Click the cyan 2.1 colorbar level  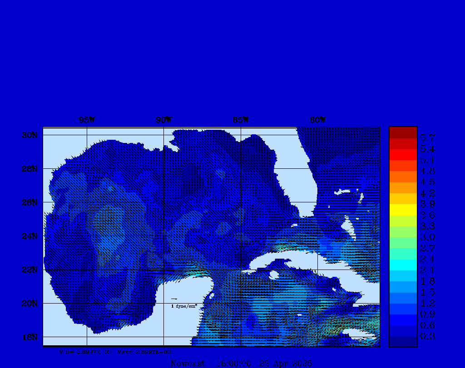coord(403,265)
